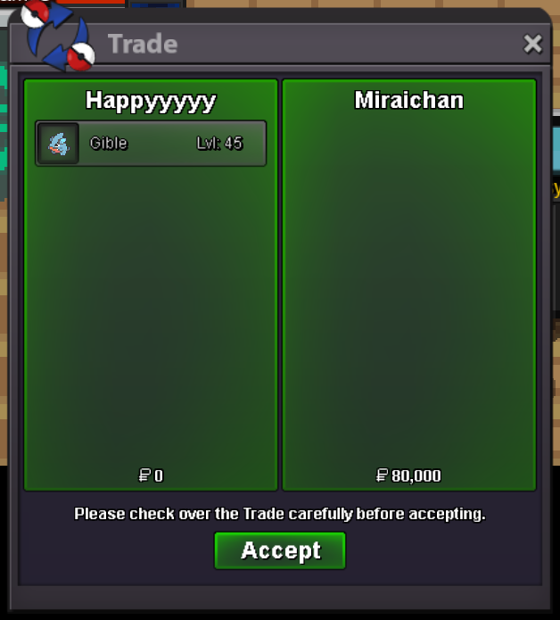Click the Trade window title text

(143, 44)
